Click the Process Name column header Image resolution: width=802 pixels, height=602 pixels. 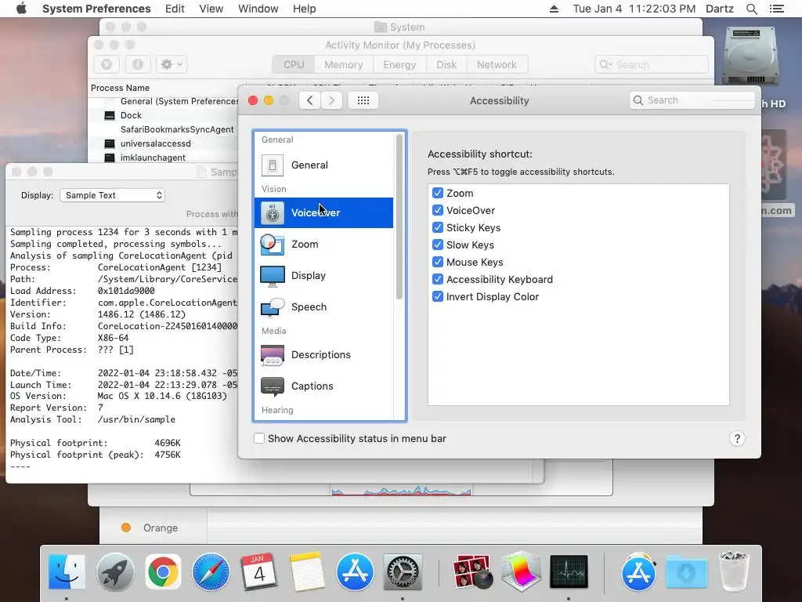(167, 88)
